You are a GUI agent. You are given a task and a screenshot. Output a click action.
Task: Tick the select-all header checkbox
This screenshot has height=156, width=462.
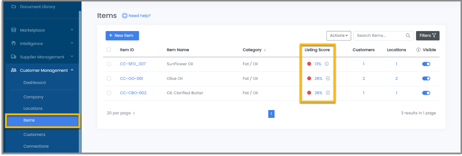click(x=109, y=50)
